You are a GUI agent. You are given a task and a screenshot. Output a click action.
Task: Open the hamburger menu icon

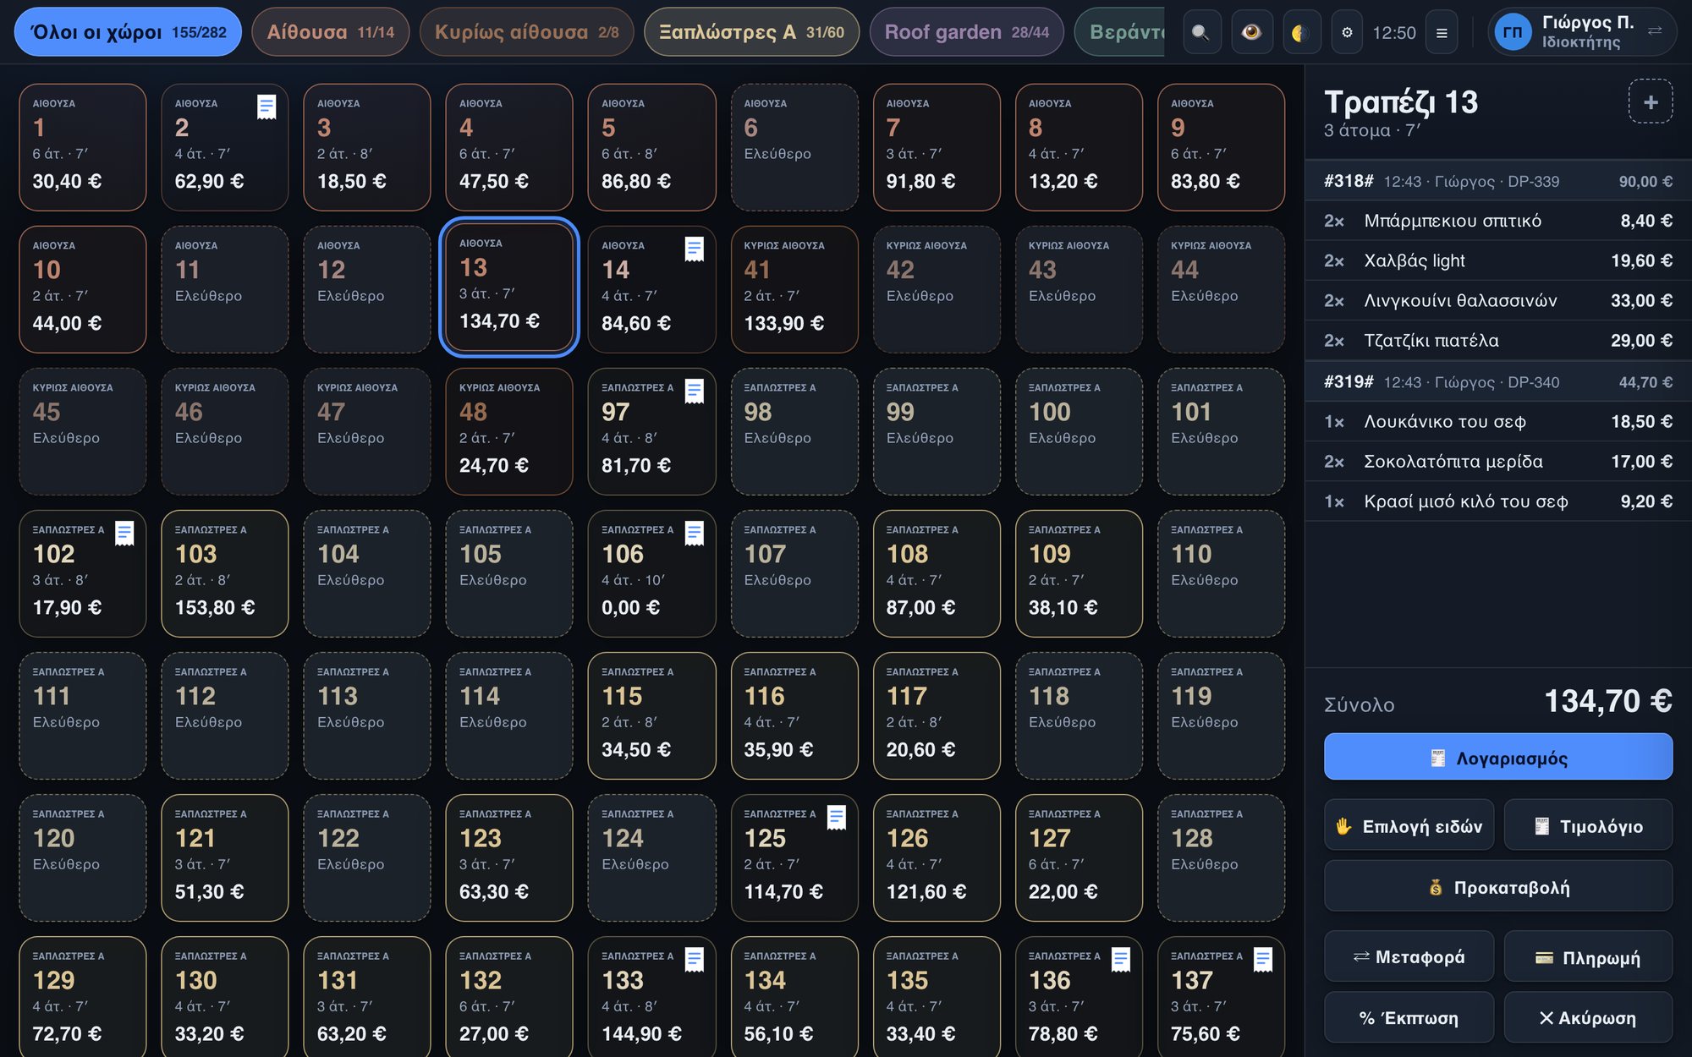pos(1442,32)
